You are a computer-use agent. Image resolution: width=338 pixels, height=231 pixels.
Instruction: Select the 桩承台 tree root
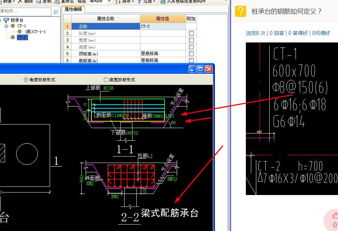(x=17, y=20)
